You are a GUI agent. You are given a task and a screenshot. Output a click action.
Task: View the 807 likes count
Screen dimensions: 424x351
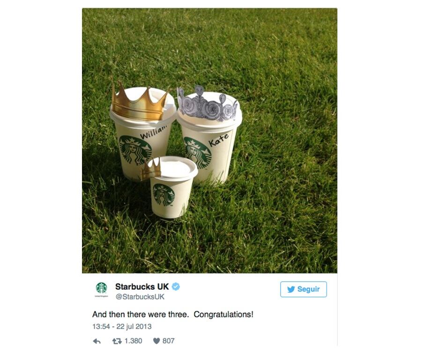point(168,341)
